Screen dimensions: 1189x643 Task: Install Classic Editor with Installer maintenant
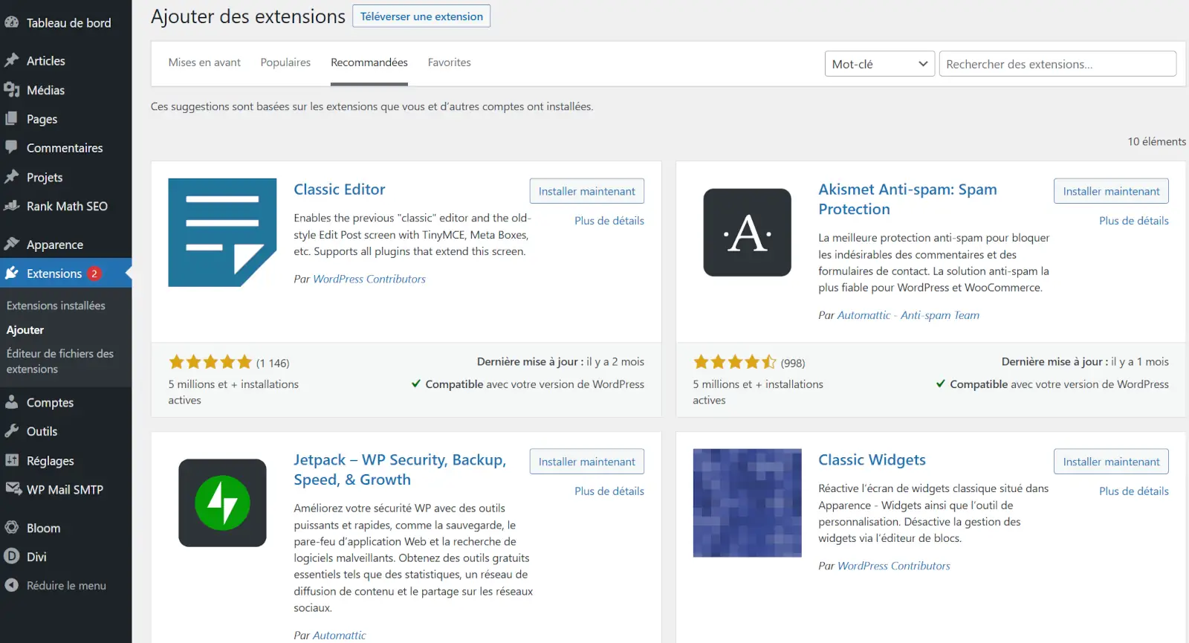[x=587, y=191]
